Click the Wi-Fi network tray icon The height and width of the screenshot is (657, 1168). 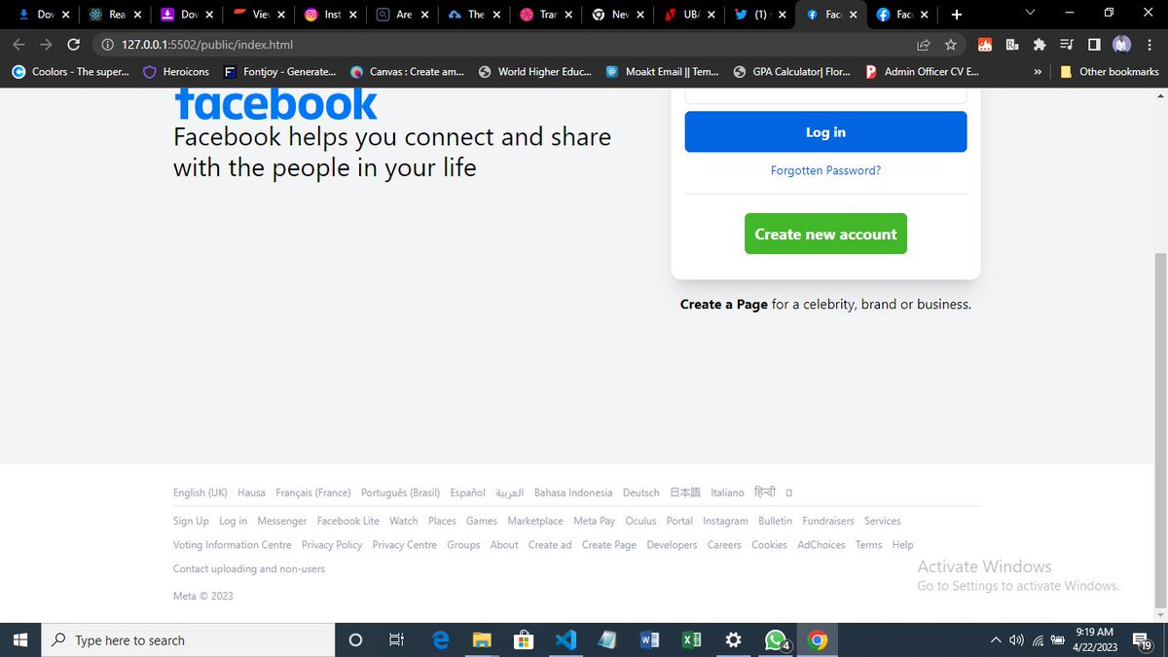1039,639
